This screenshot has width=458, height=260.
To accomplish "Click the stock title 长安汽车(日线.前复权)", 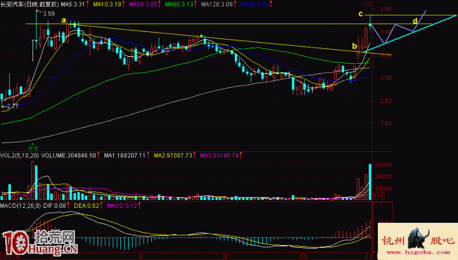I will (x=30, y=5).
